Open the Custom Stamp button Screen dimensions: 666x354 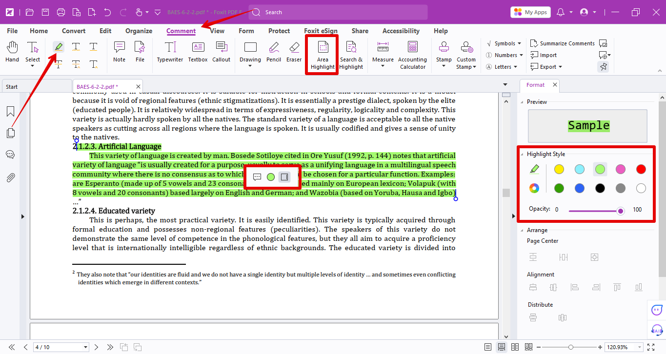[x=466, y=55]
